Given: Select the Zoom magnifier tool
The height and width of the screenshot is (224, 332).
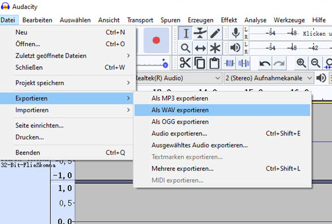Looking at the screenshot, I should click(186, 48).
